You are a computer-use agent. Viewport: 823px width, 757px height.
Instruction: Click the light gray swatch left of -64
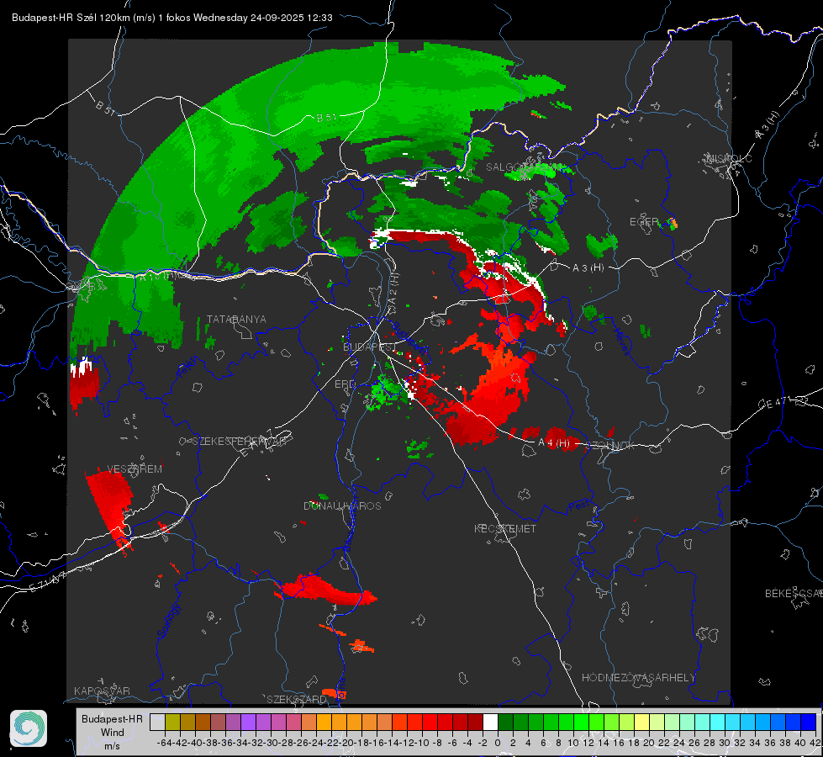(x=157, y=722)
